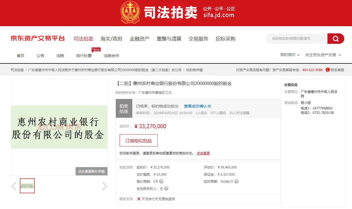Open the 金融资产 navigation tab
This screenshot has width=352, height=209.
[x=139, y=39]
